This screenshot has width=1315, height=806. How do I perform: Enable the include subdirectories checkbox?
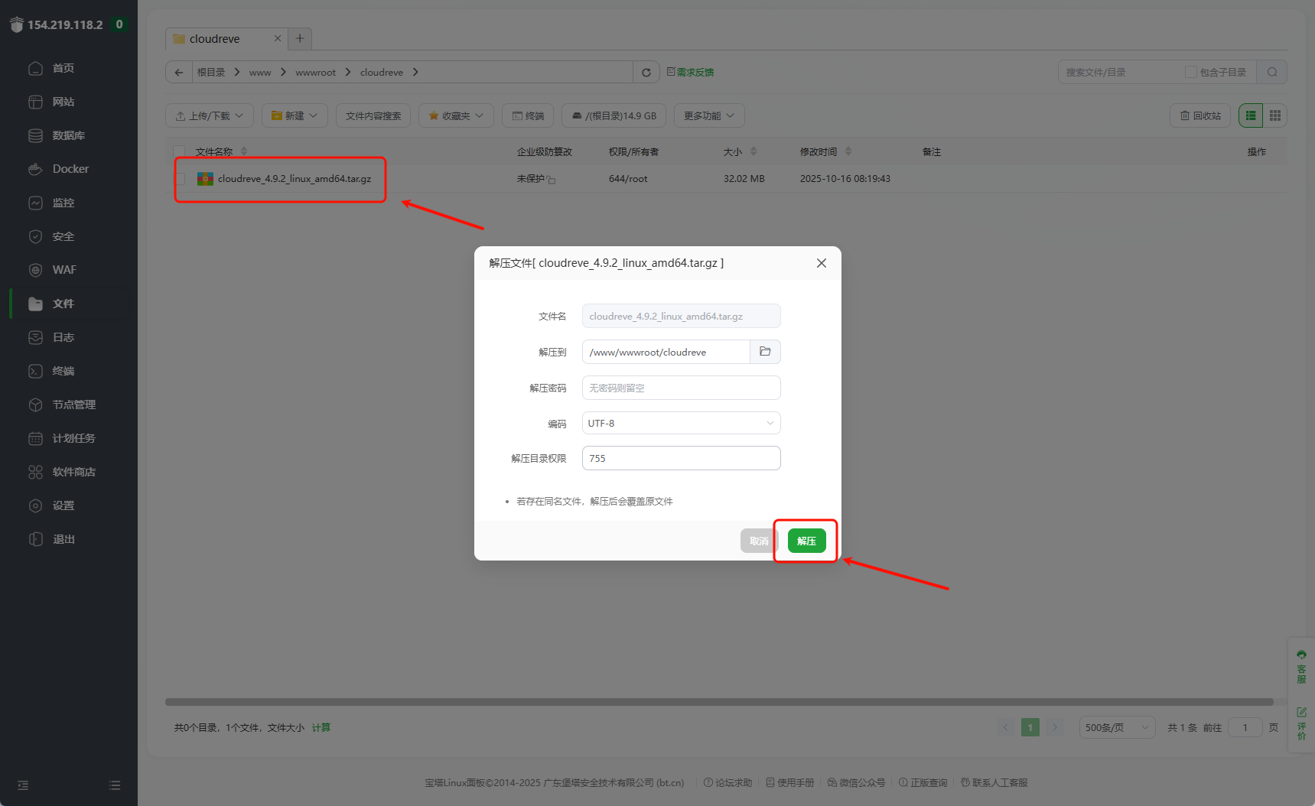[x=1190, y=73]
